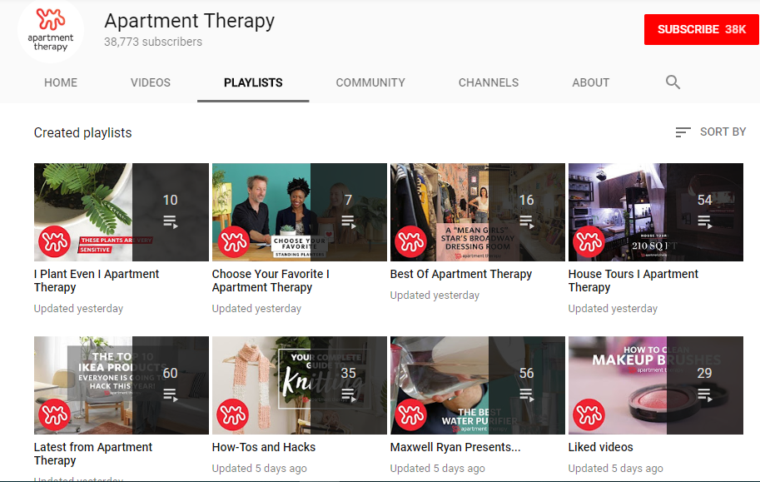This screenshot has height=482, width=760.
Task: Click playlist icon on Choose Your Favorite thumbnail
Action: (348, 221)
